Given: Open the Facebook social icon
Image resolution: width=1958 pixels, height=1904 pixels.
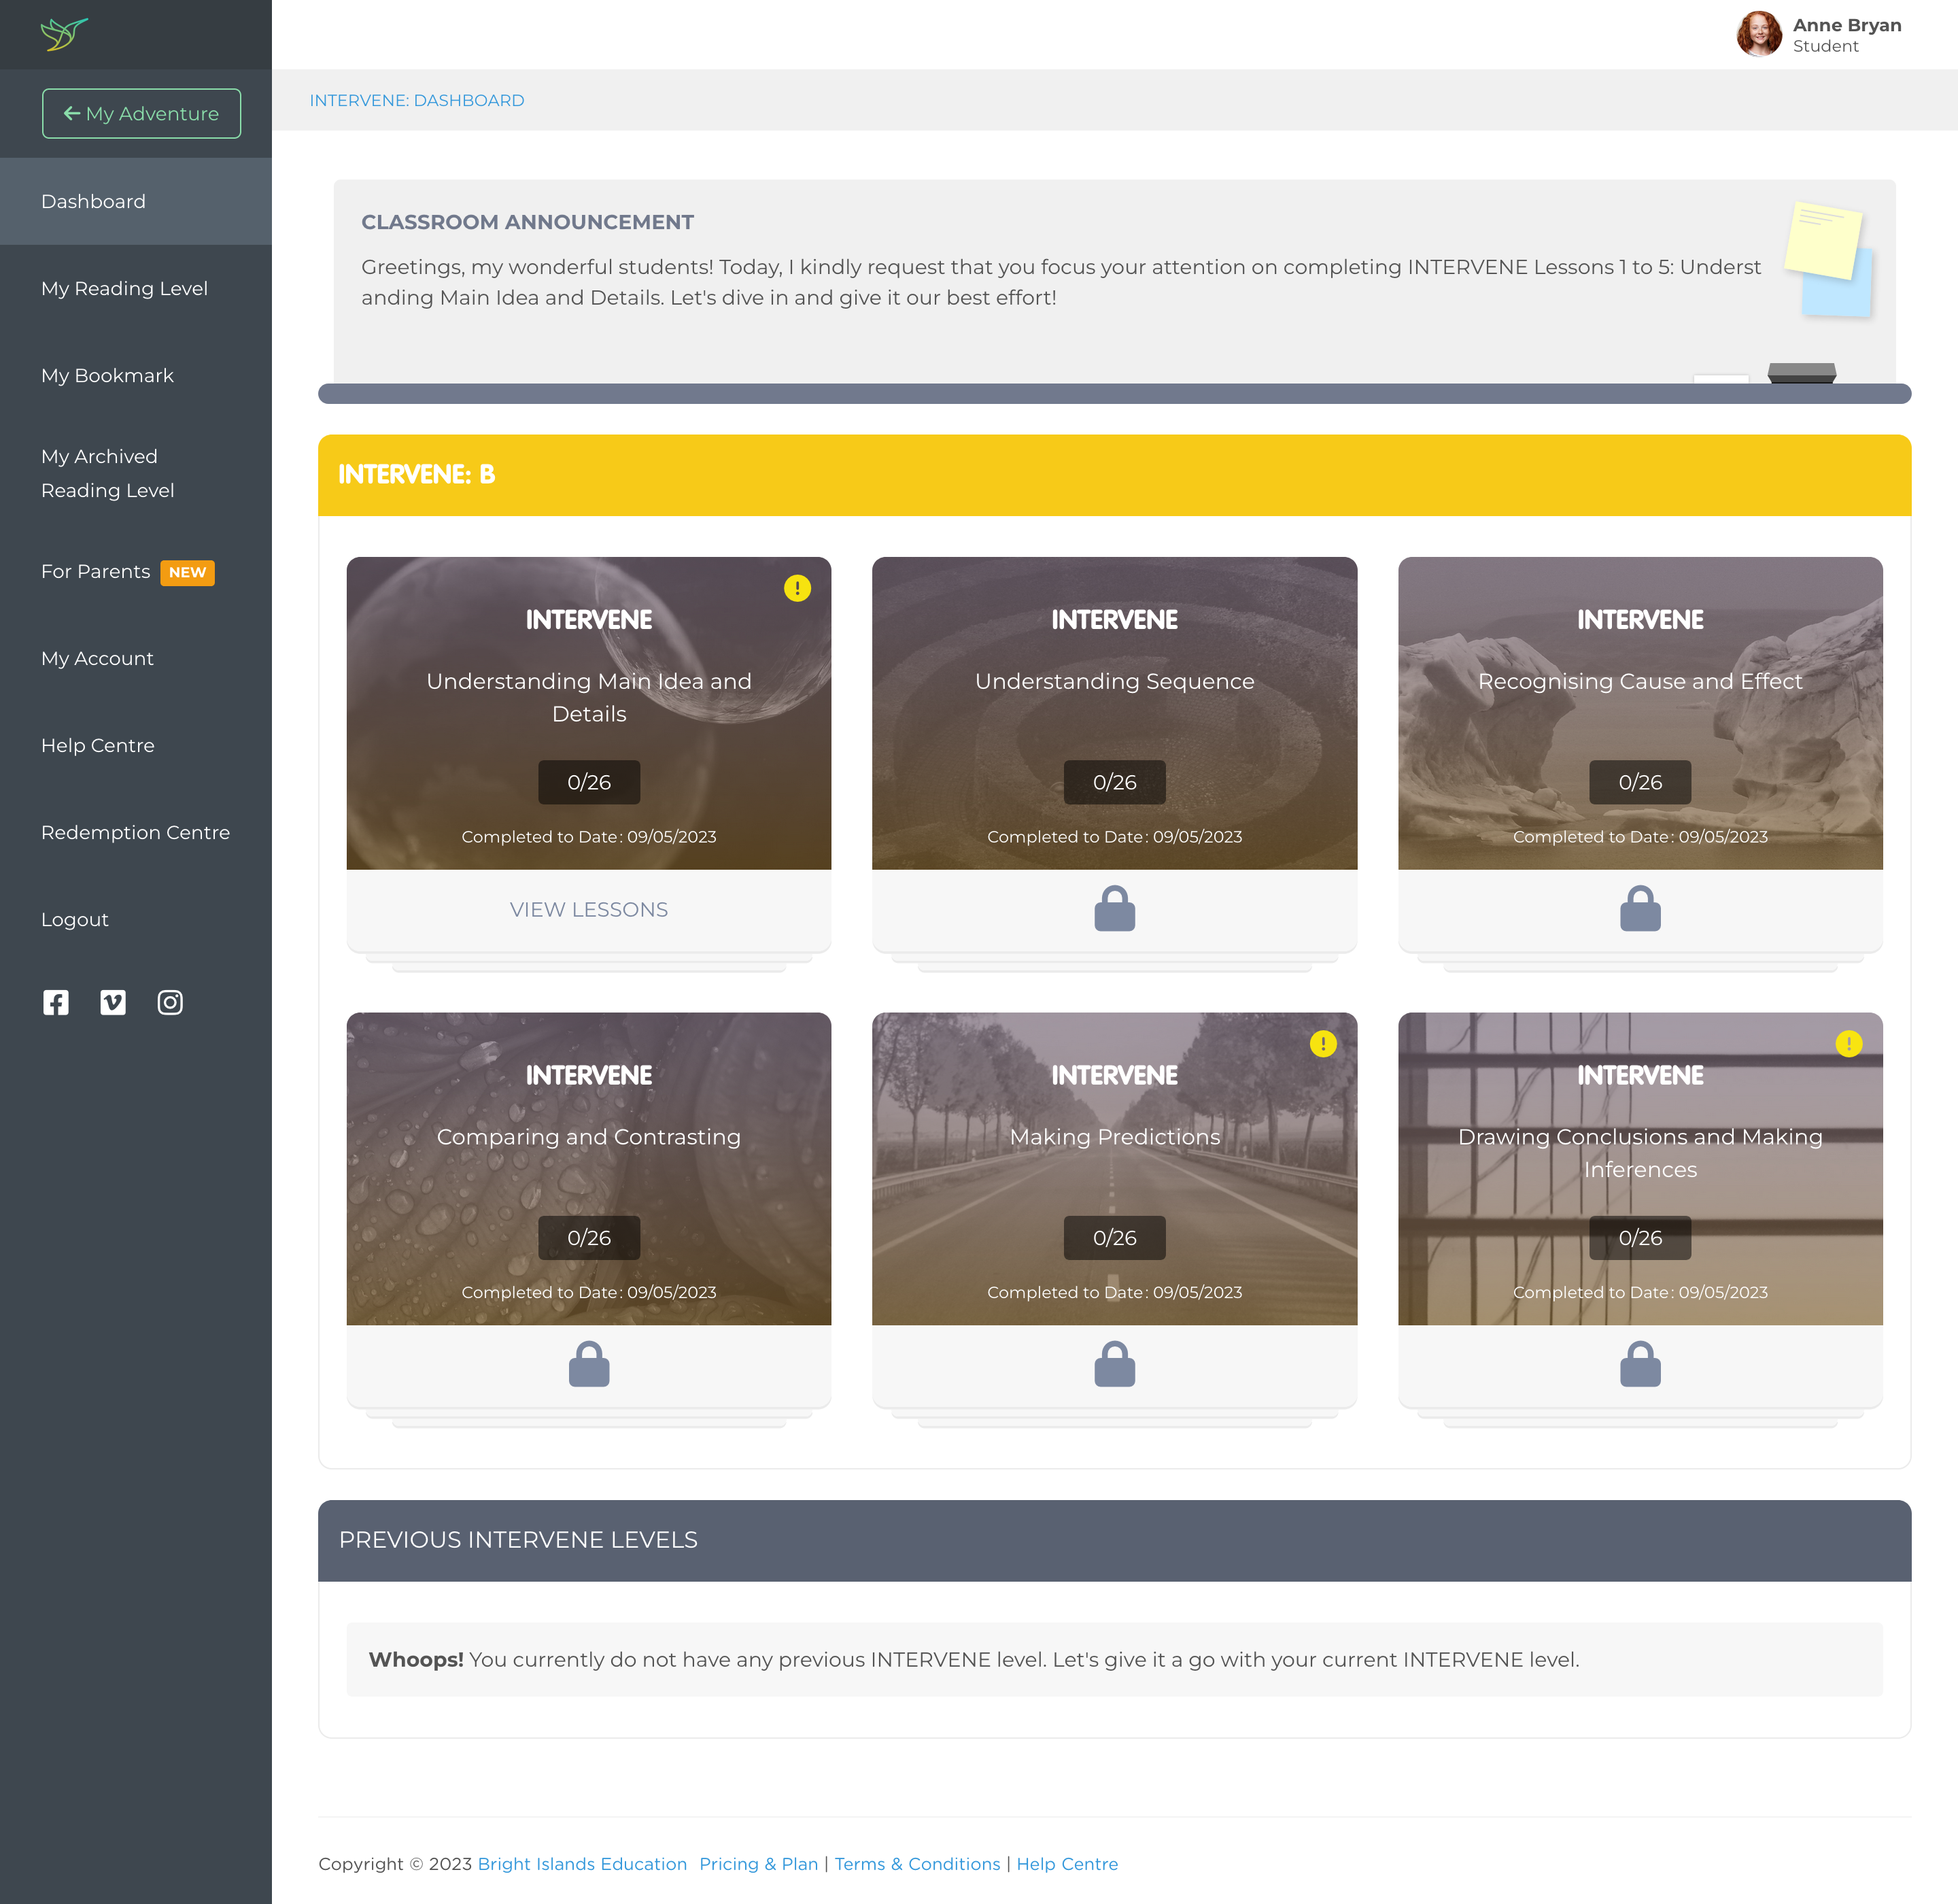Looking at the screenshot, I should [56, 1002].
